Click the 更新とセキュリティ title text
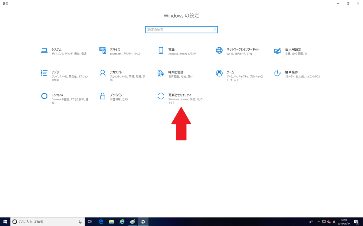This screenshot has width=363, height=226. click(x=180, y=95)
